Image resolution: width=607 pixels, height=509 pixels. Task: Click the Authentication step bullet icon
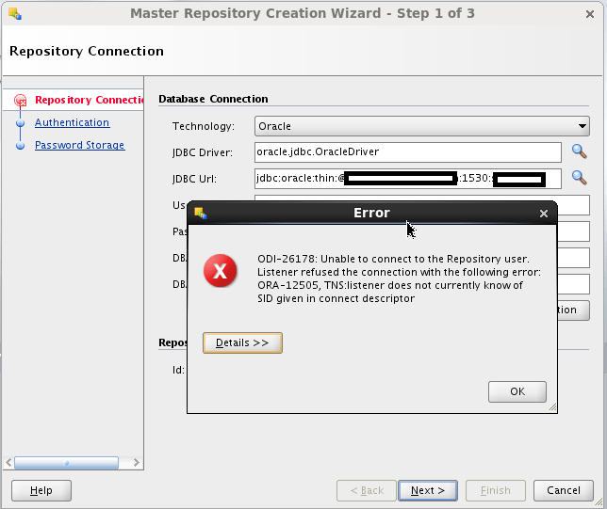20,123
